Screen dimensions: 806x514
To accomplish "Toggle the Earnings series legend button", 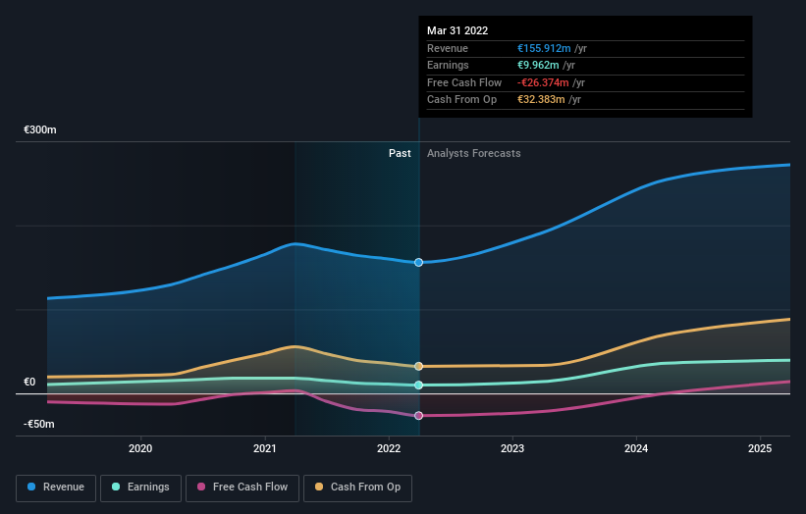I will pyautogui.click(x=140, y=488).
